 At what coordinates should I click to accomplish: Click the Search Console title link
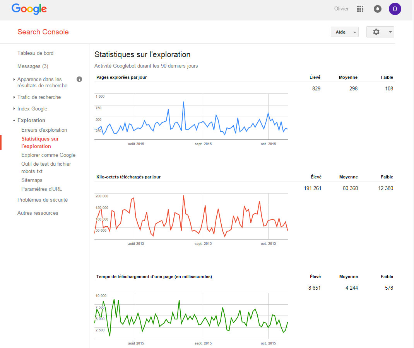(43, 32)
